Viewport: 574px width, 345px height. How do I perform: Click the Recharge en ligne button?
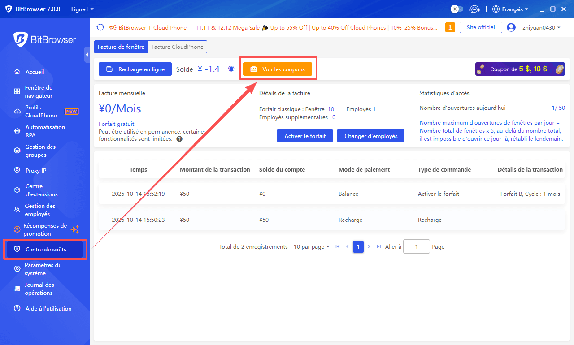tap(135, 69)
